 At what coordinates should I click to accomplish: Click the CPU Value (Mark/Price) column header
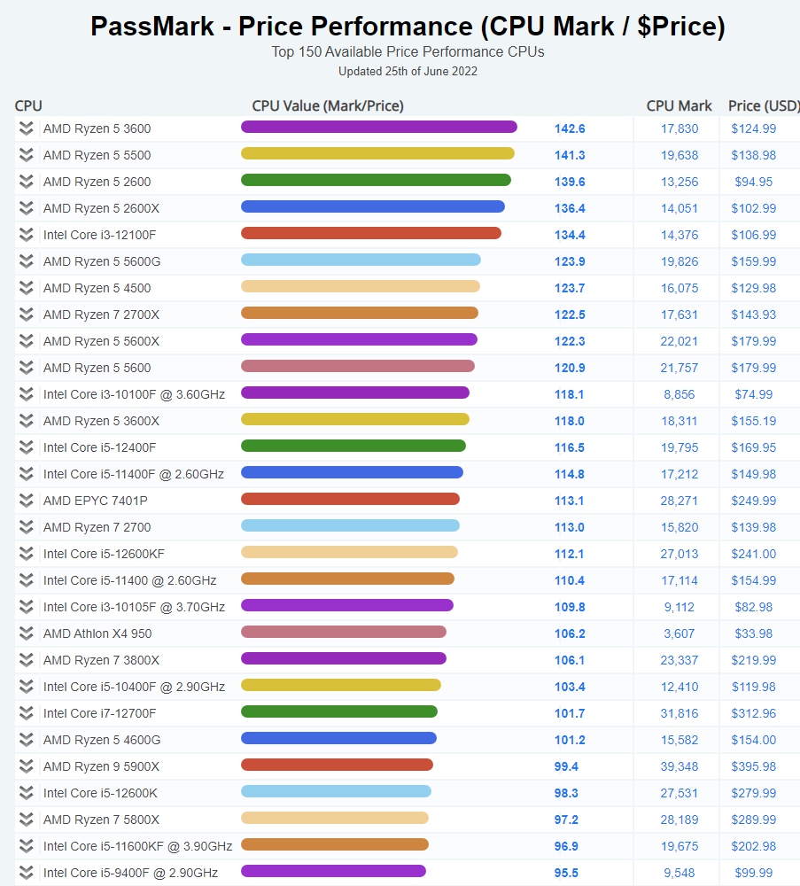(328, 105)
